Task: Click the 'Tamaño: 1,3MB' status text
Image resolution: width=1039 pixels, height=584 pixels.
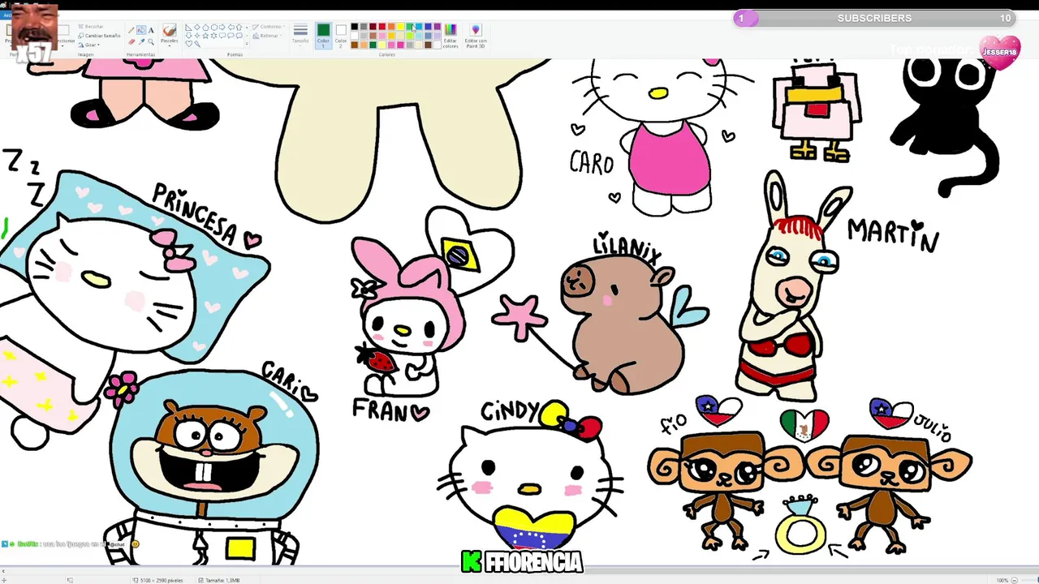Action: click(x=222, y=580)
